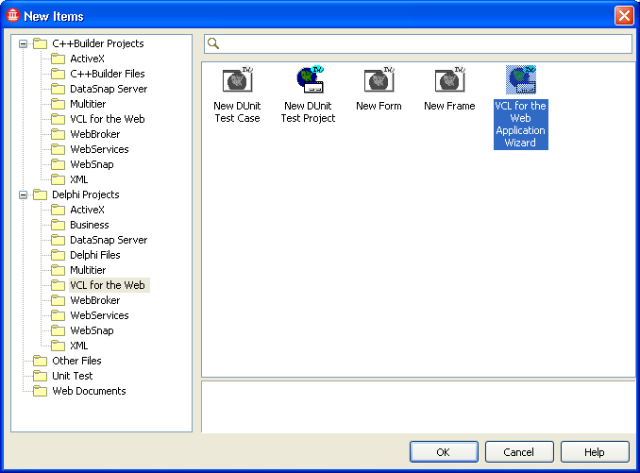Viewport: 640px width, 473px height.
Task: Select ActiveX under Delphi Projects
Action: pos(88,210)
